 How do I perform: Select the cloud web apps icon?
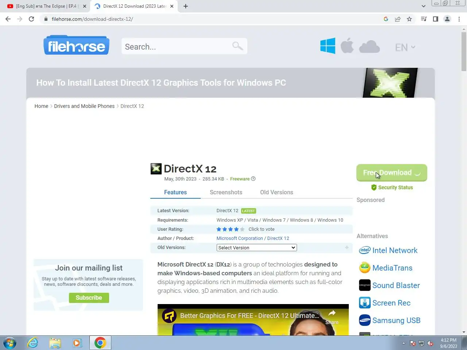coord(369,47)
